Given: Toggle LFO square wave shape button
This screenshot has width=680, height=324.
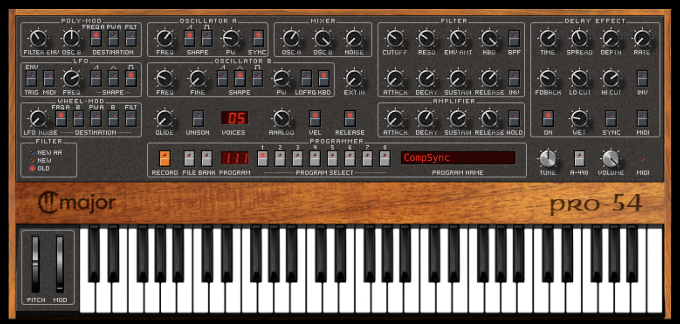Looking at the screenshot, I should click(131, 78).
